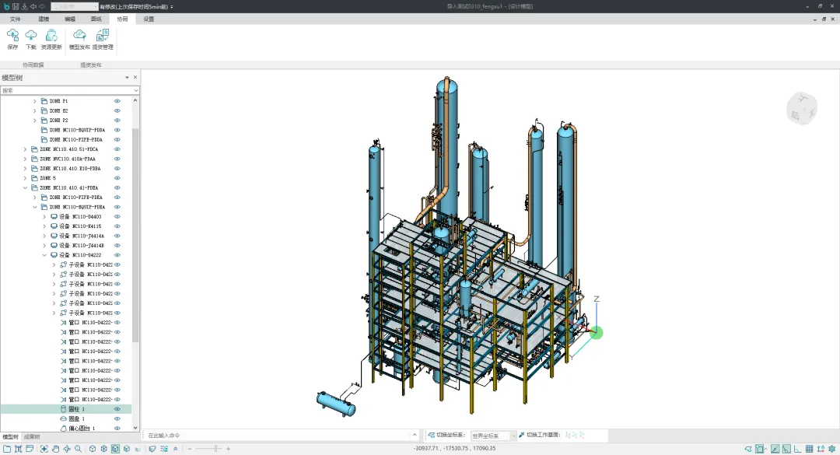The width and height of the screenshot is (840, 455).
Task: Hide ZONE P1 using its eye icon
Action: point(117,101)
